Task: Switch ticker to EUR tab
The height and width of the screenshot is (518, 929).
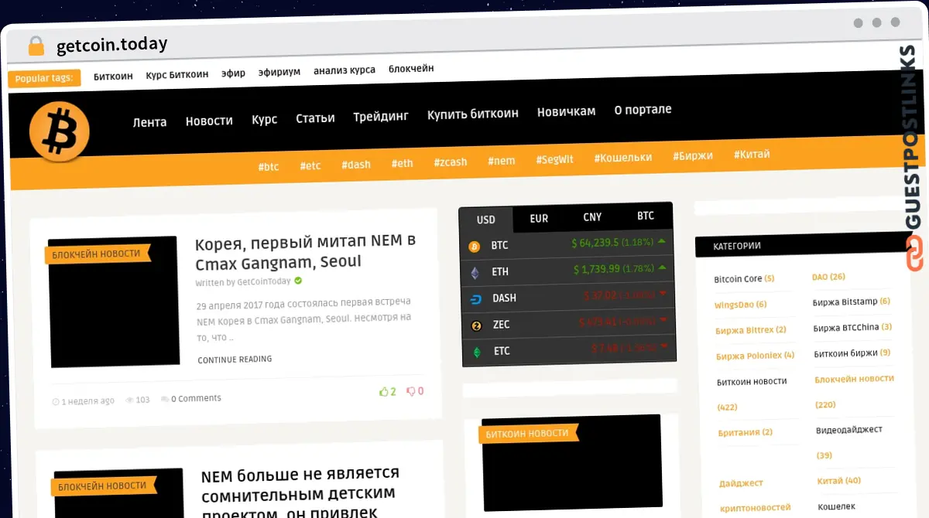Action: [x=539, y=219]
